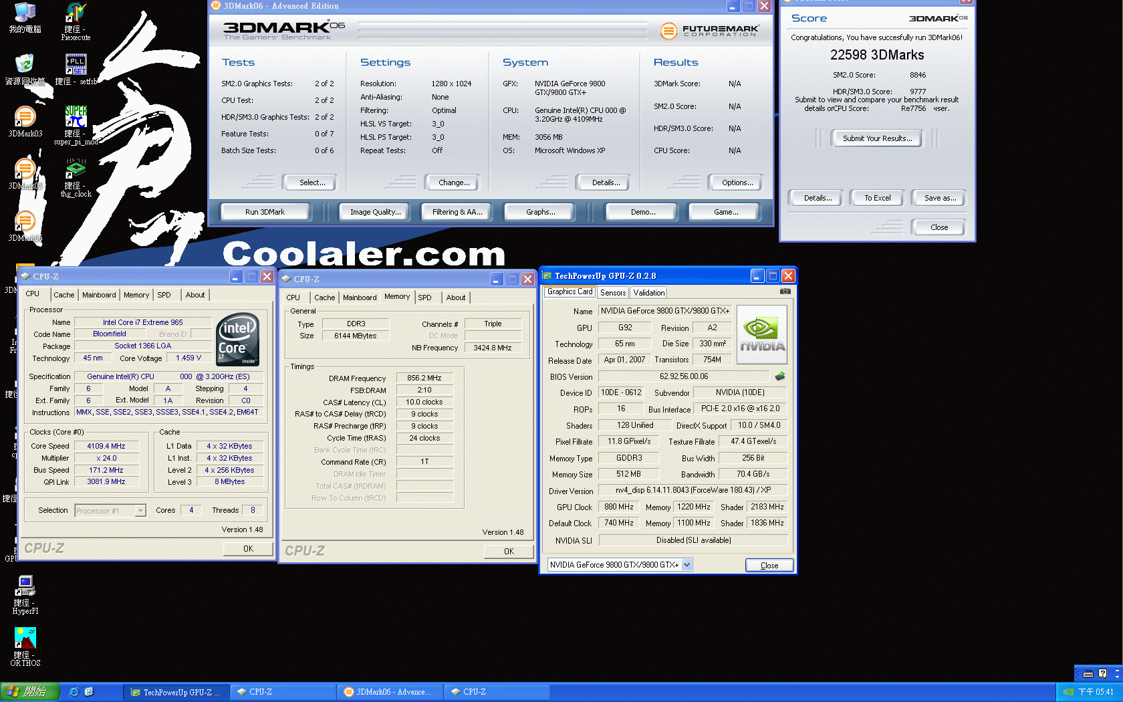The image size is (1123, 702).
Task: Click the Game... button
Action: point(726,212)
